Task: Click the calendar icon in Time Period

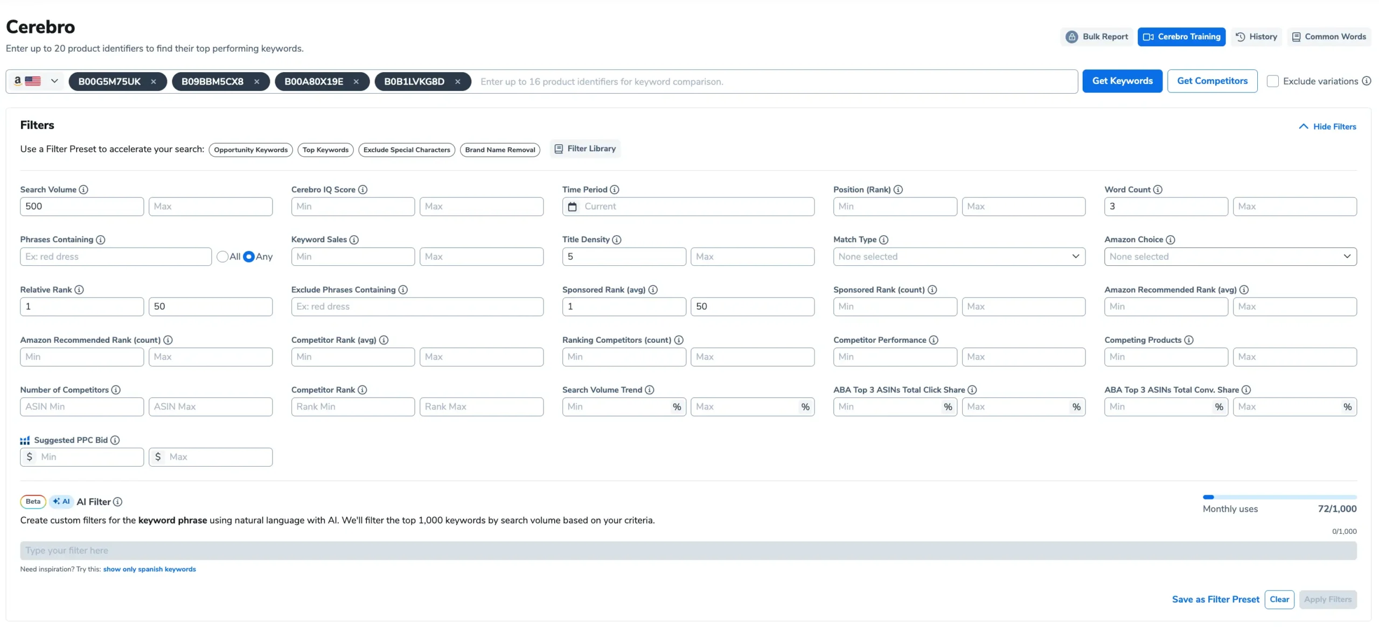Action: (573, 207)
